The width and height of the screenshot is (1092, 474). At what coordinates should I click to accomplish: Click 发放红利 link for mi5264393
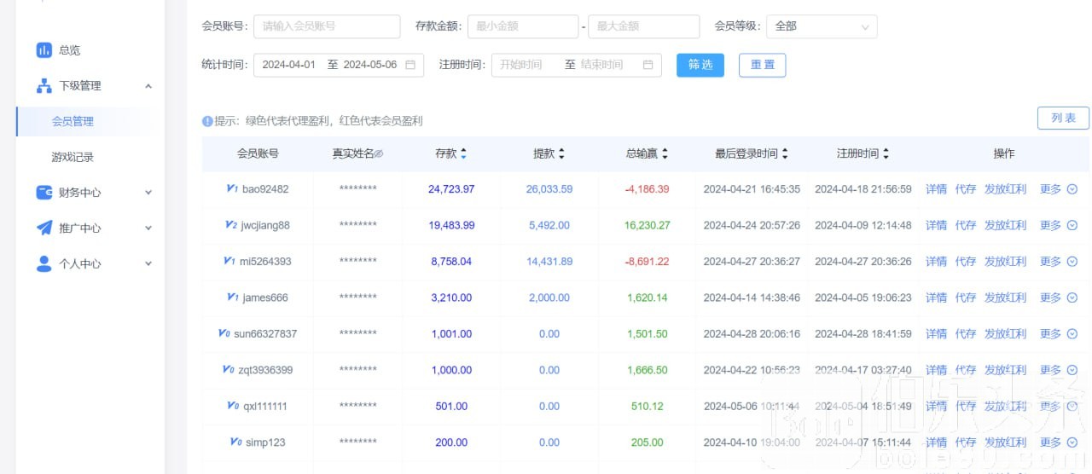pyautogui.click(x=1005, y=262)
